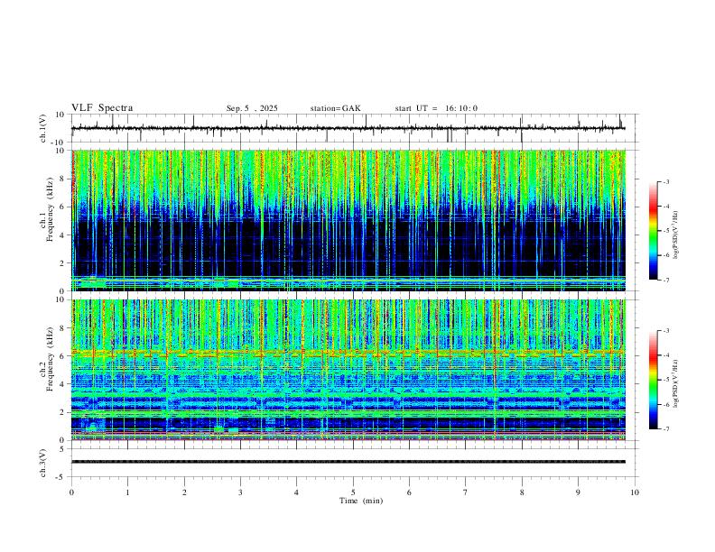Click the upper ch.1 PSD color bar
Screen dimensions: 715x552
click(654, 231)
